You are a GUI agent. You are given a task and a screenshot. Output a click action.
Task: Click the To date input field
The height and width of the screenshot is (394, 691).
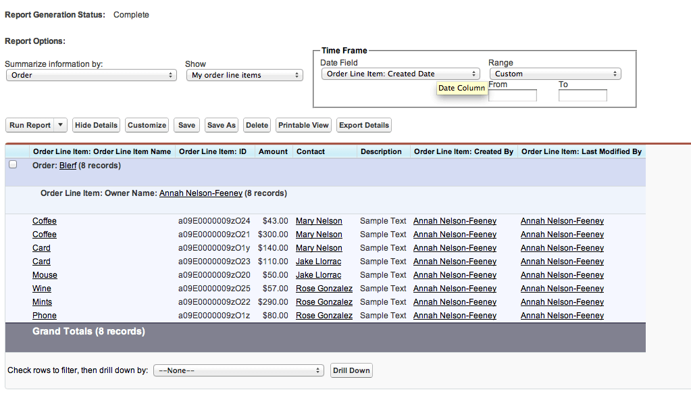pos(582,95)
